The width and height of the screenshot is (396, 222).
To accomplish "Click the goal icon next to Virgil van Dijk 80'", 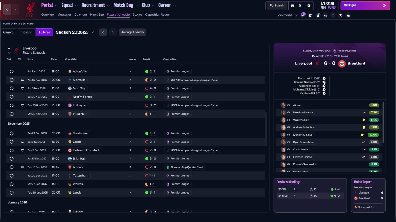I will point(324,93).
